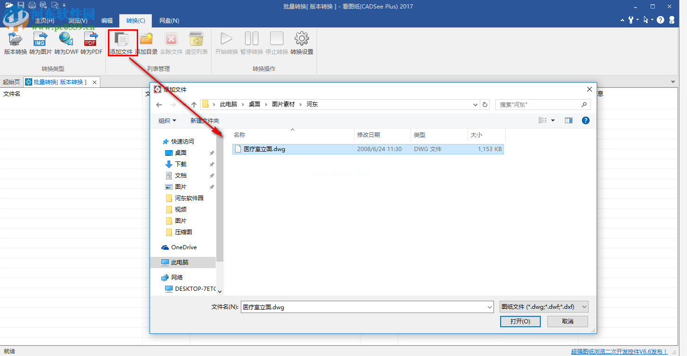Click the cursor pointer icon at top right

pyautogui.click(x=646, y=20)
